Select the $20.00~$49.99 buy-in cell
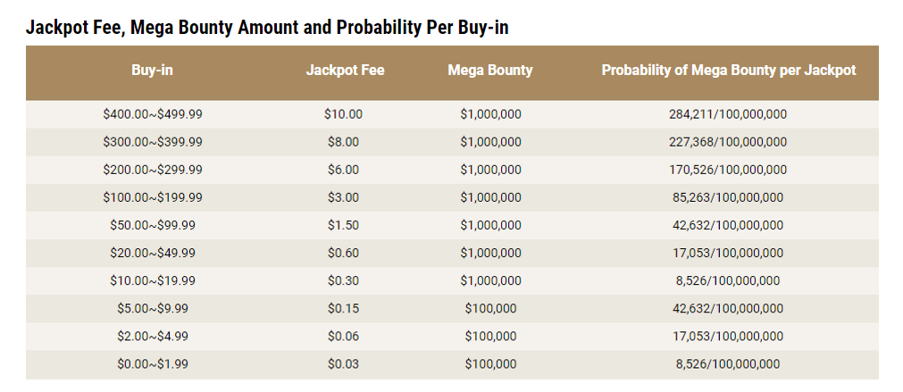The image size is (903, 392). pos(153,253)
